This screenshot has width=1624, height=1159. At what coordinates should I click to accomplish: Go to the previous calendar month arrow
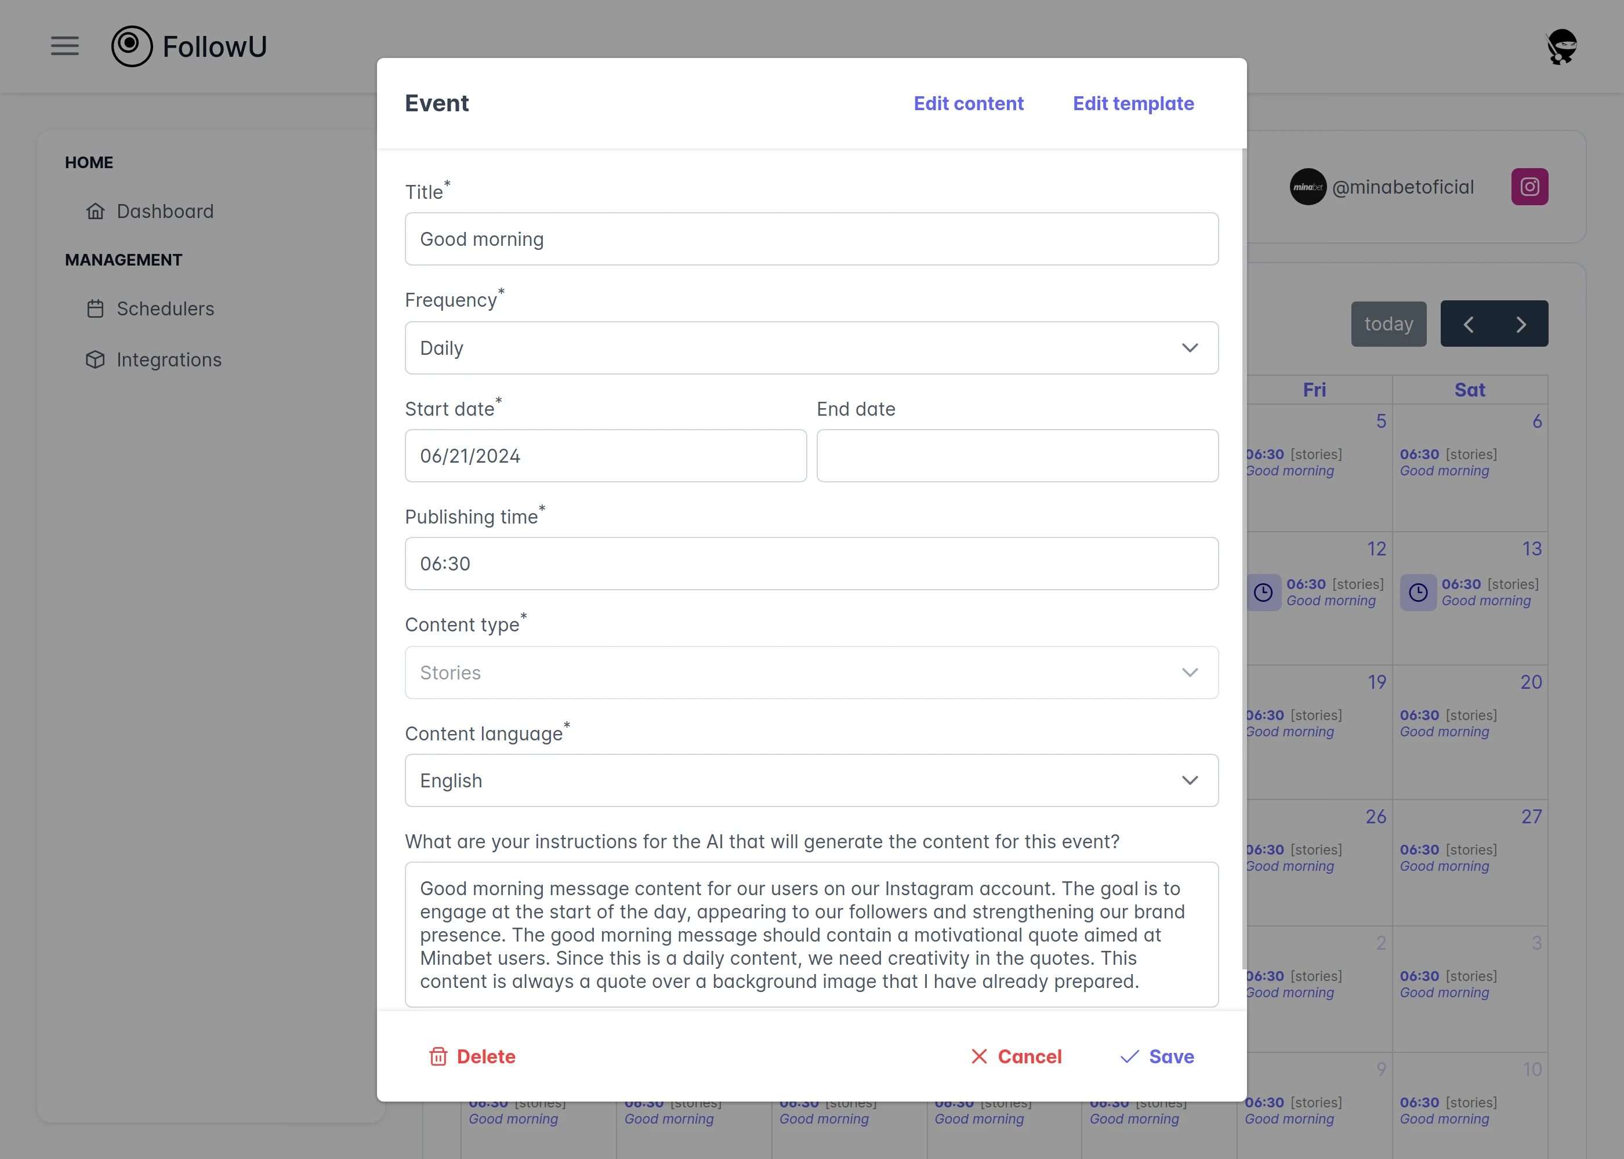tap(1467, 325)
